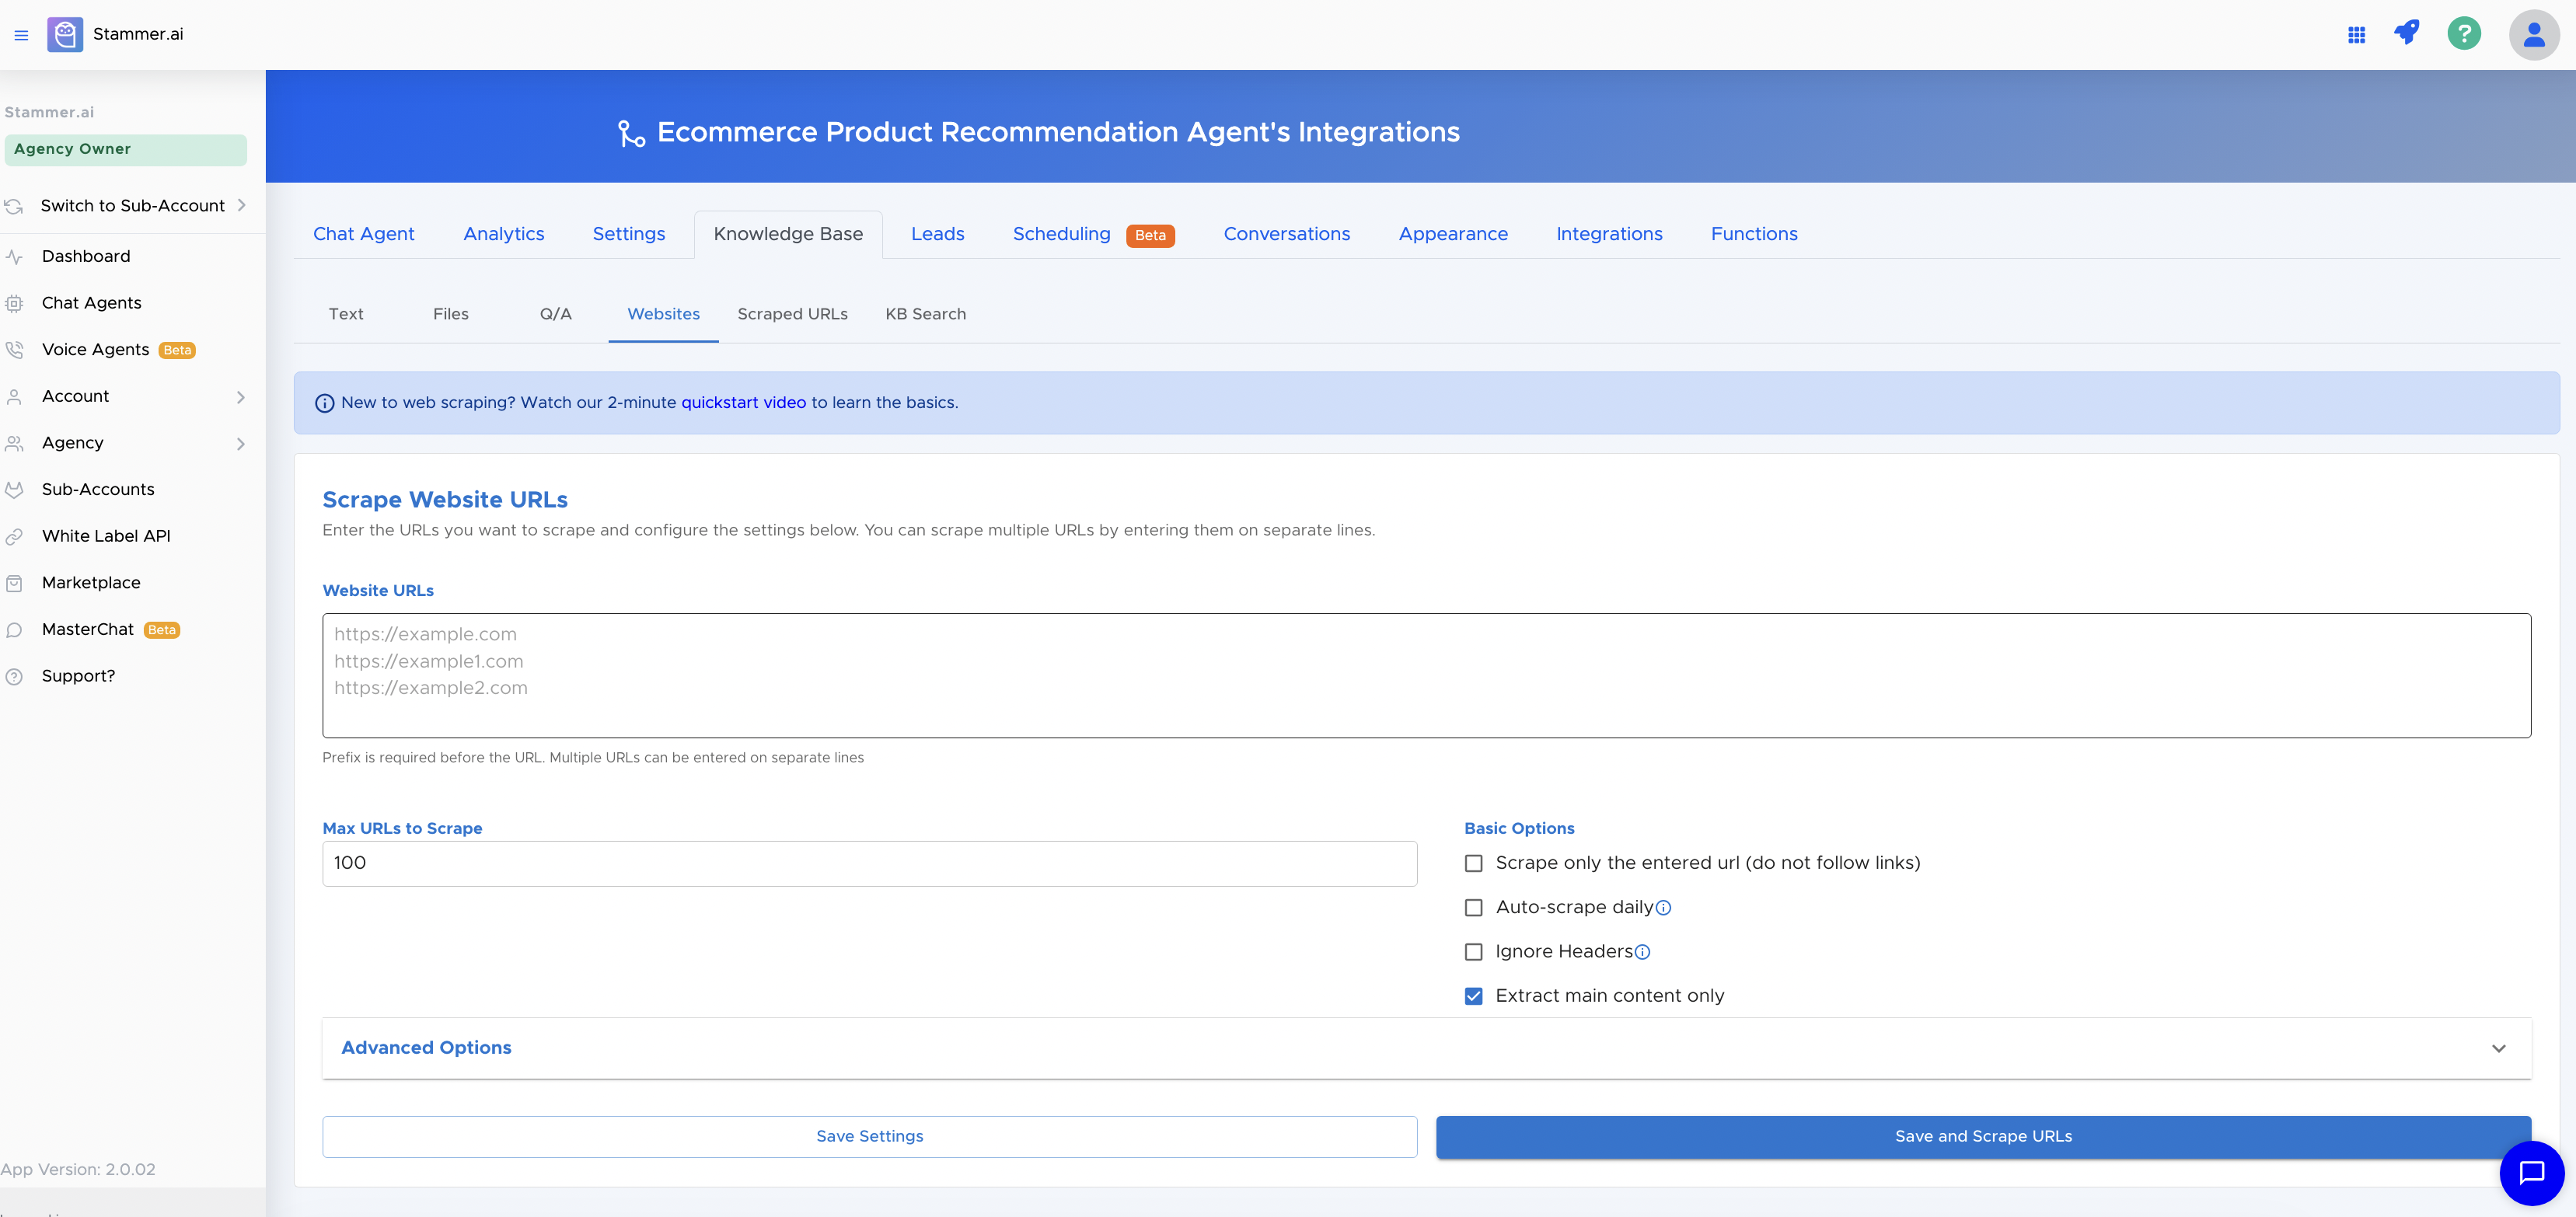Open the quickstart video link
The width and height of the screenshot is (2576, 1217).
tap(743, 402)
